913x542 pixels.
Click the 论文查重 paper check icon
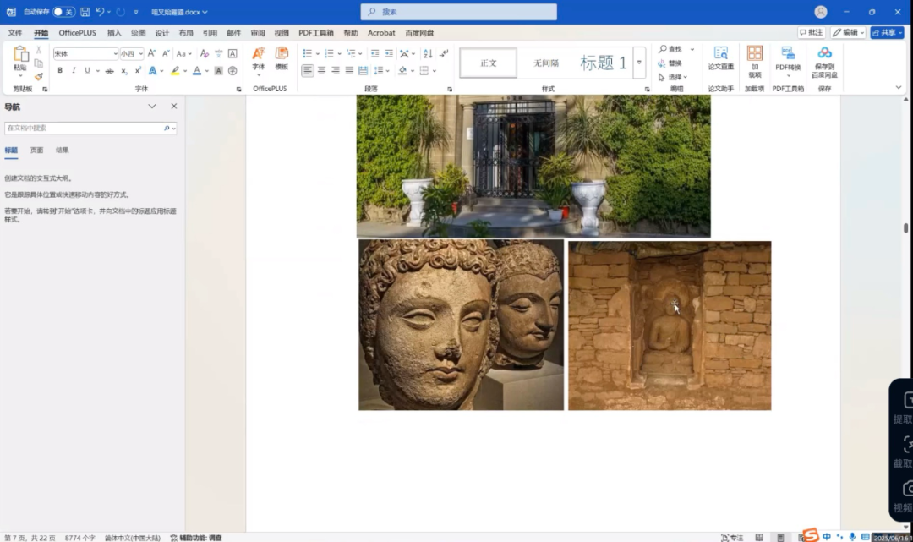[x=720, y=54]
